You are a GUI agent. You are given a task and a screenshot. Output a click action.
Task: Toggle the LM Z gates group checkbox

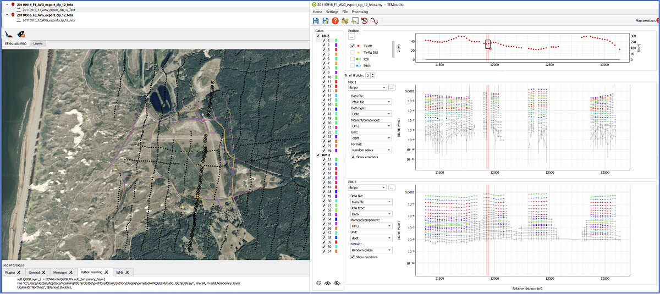318,36
